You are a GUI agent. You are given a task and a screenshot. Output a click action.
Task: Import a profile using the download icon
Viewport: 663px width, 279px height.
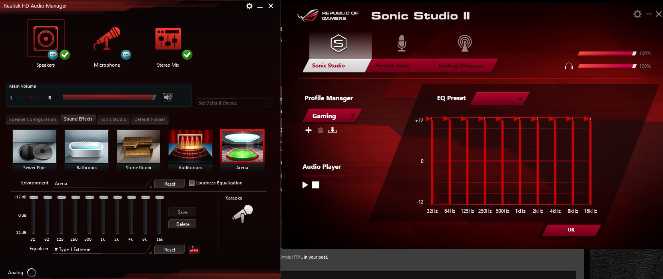pos(332,131)
